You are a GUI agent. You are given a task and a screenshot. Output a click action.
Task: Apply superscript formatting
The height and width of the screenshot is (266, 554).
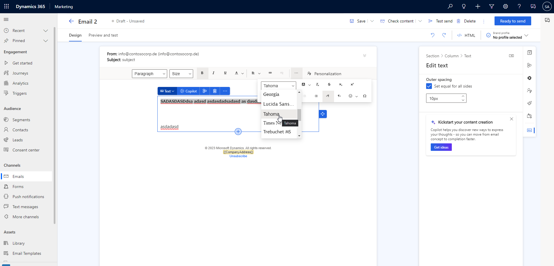(352, 84)
